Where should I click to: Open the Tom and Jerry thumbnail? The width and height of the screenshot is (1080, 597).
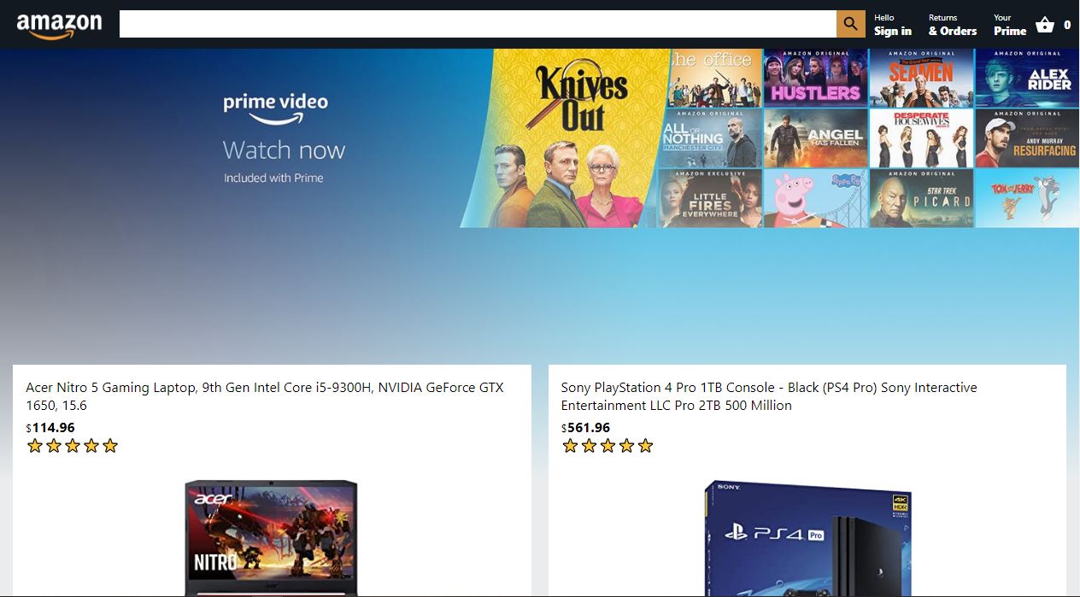pos(1027,199)
